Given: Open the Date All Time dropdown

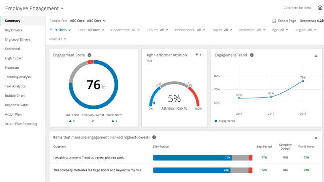Looking at the screenshot, I should (91, 30).
